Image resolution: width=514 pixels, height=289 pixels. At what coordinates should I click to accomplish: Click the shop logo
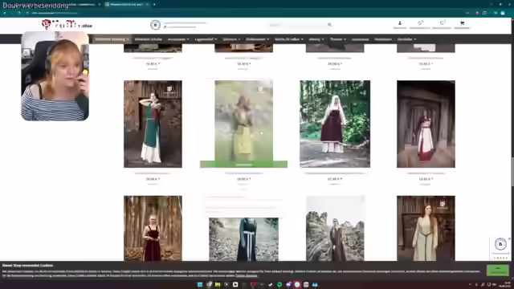point(67,24)
